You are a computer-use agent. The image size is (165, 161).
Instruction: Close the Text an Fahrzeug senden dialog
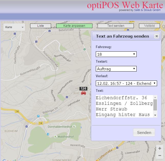157,36
